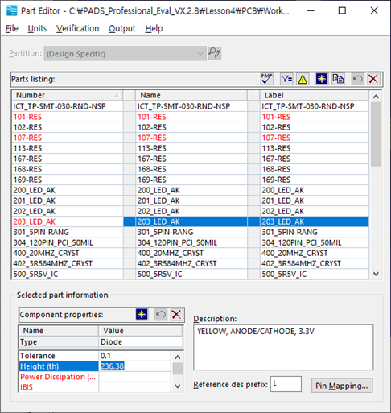Open the parts filter icon

coord(286,79)
